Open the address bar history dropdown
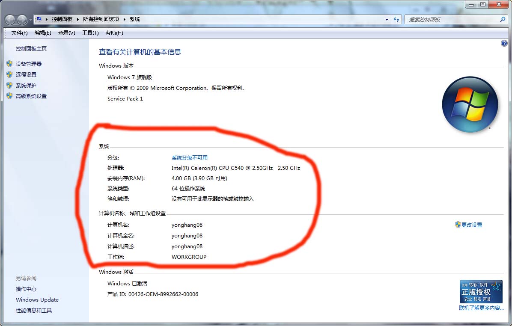This screenshot has height=326, width=512. (387, 20)
